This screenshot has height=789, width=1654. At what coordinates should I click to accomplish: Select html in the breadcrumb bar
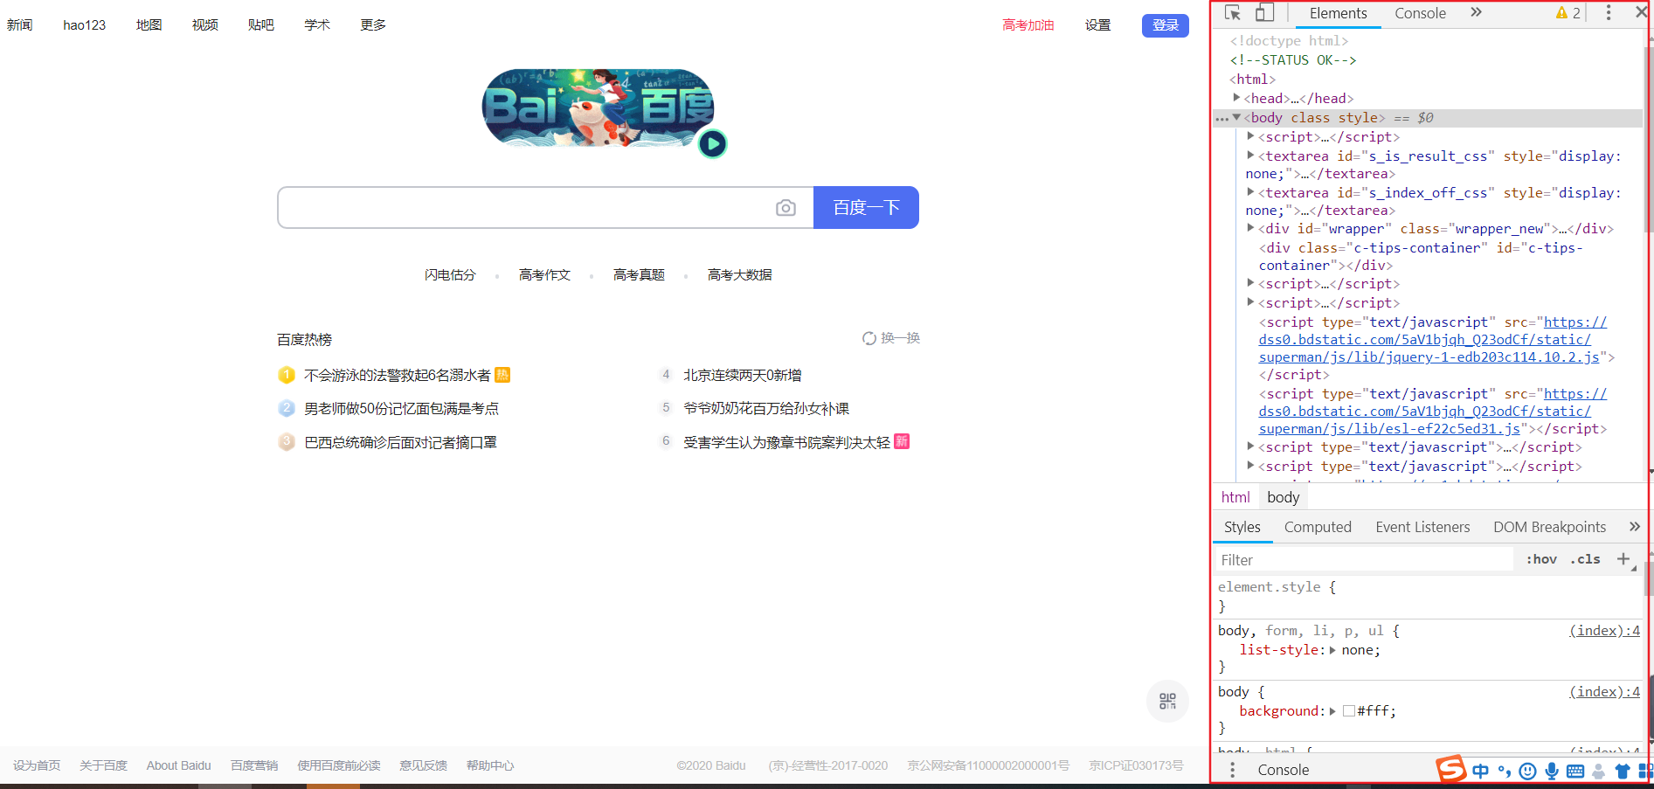point(1235,497)
